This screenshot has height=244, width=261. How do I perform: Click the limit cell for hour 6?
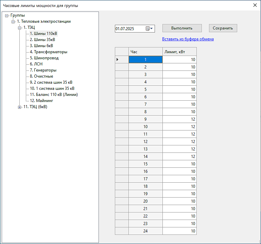(179, 97)
